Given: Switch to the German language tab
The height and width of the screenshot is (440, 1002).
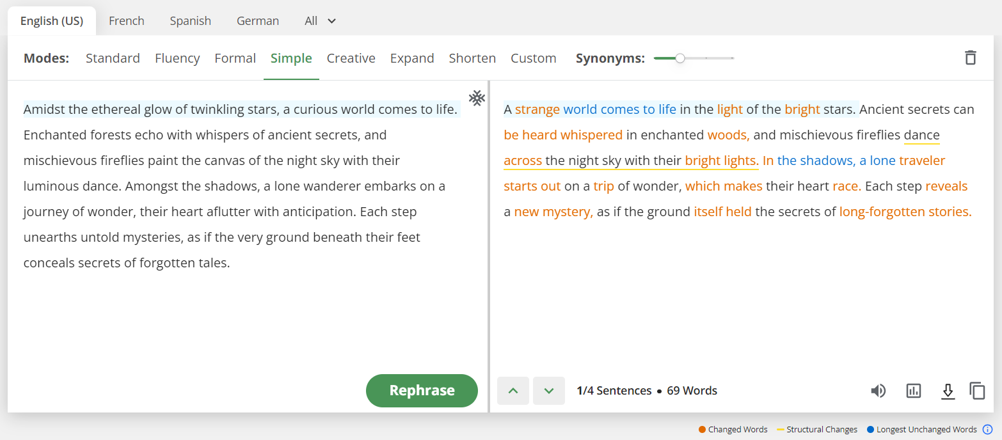Looking at the screenshot, I should coord(258,21).
